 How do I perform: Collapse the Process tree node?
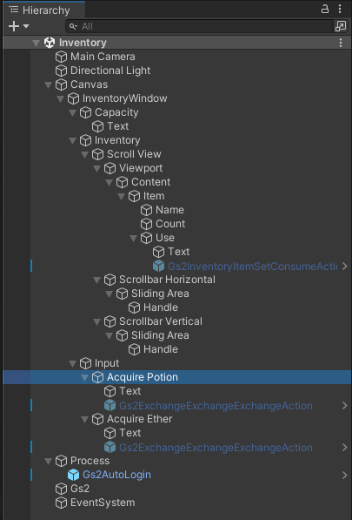pyautogui.click(x=49, y=461)
